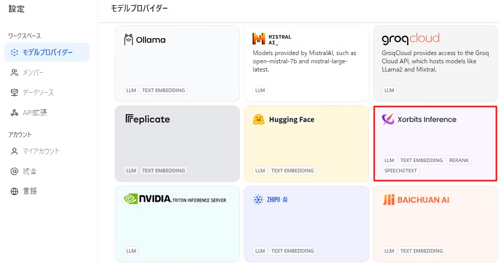Click Xorbits' LLM tag
The width and height of the screenshot is (500, 264).
[389, 161]
